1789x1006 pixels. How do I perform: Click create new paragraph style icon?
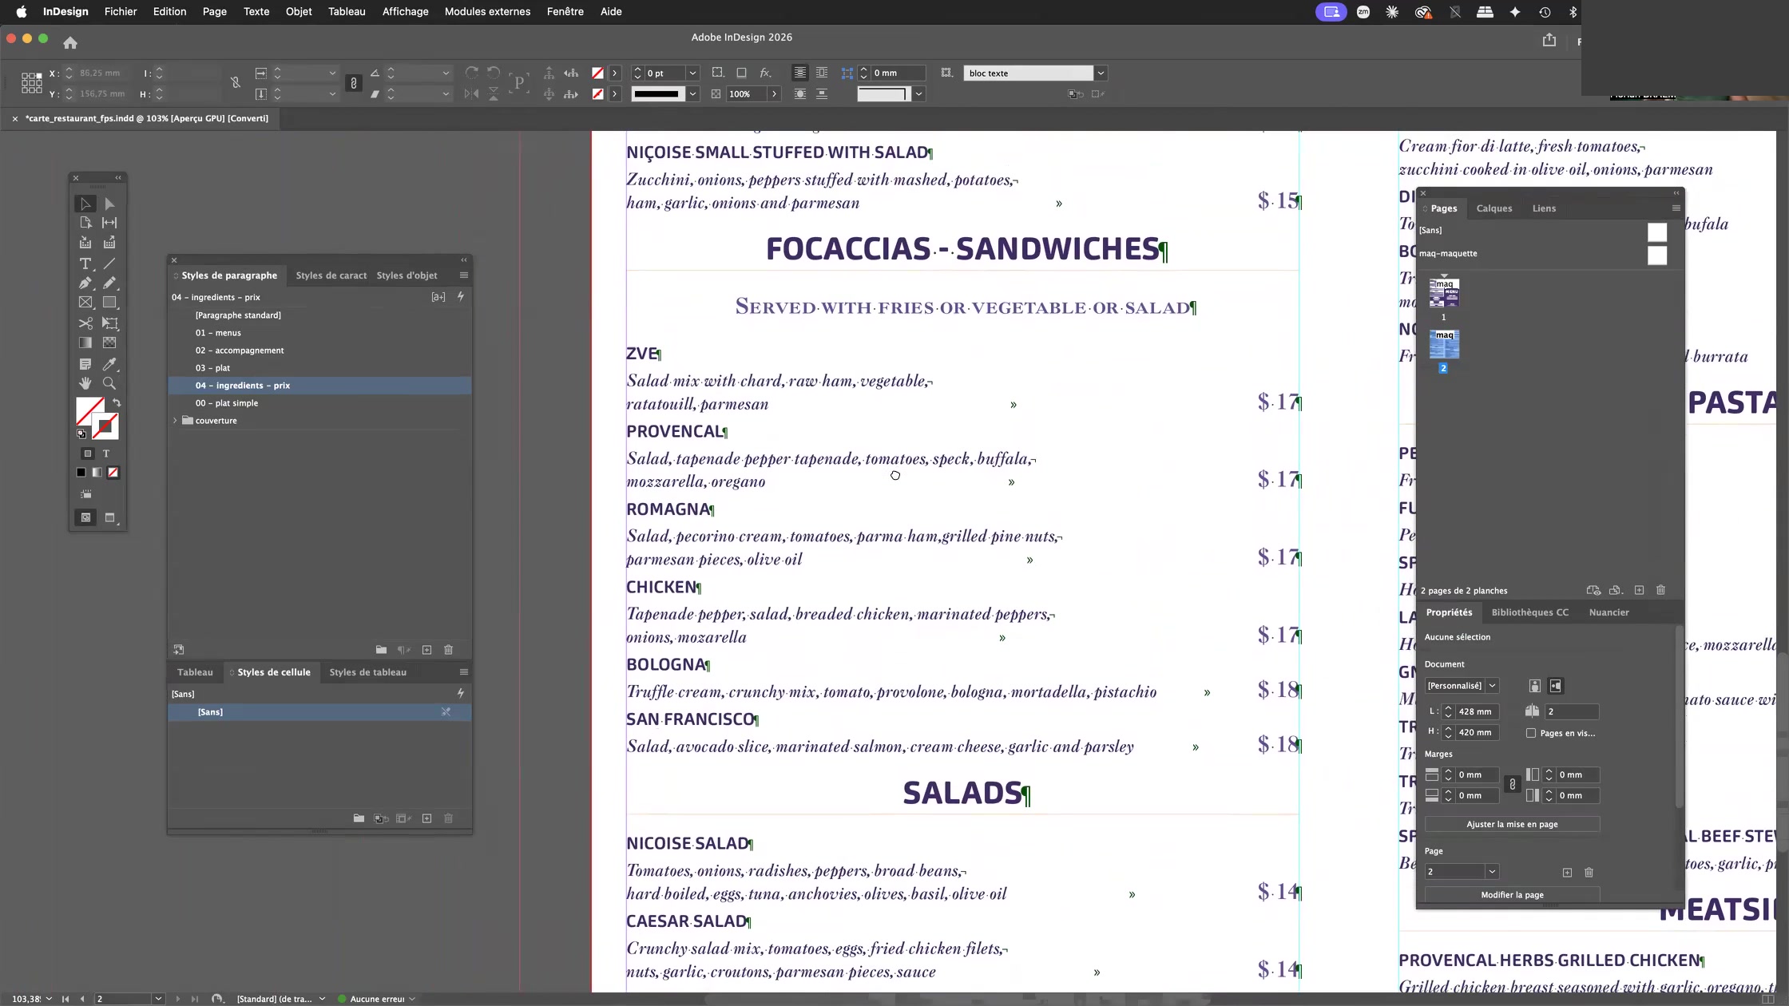click(x=426, y=650)
